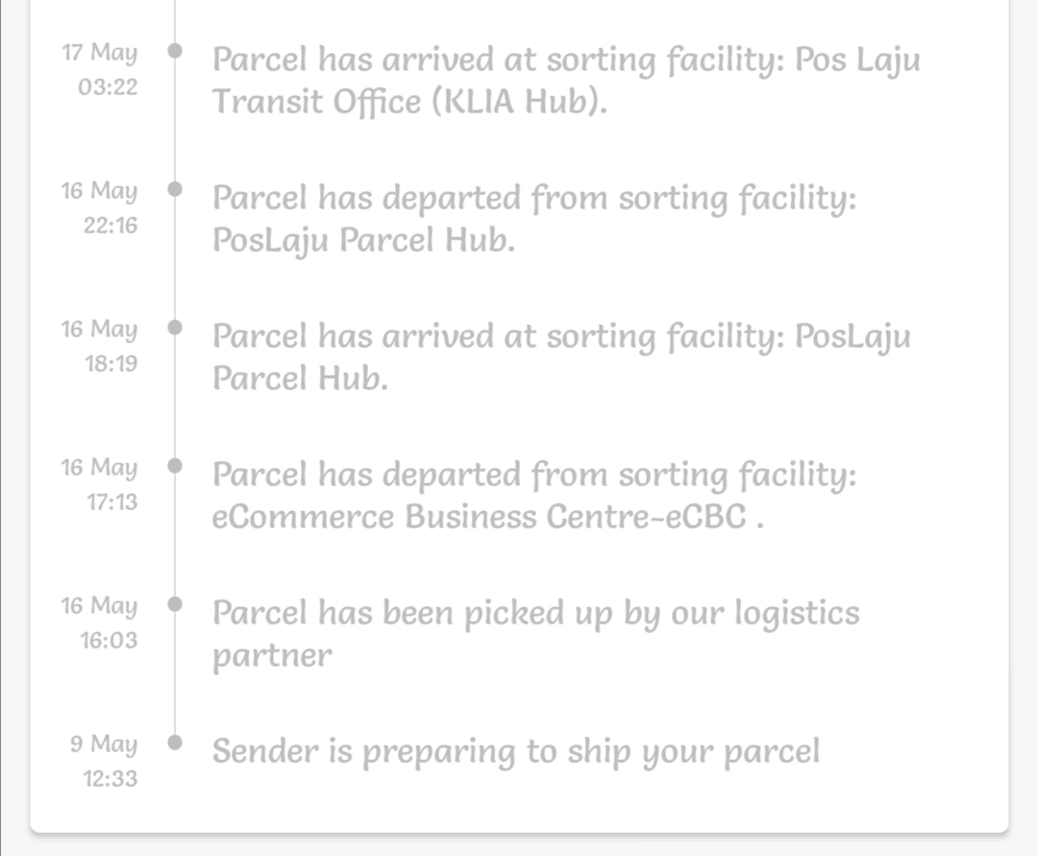
Task: Select the eCommerce Business Centre-eCBC departure status
Action: 534,496
